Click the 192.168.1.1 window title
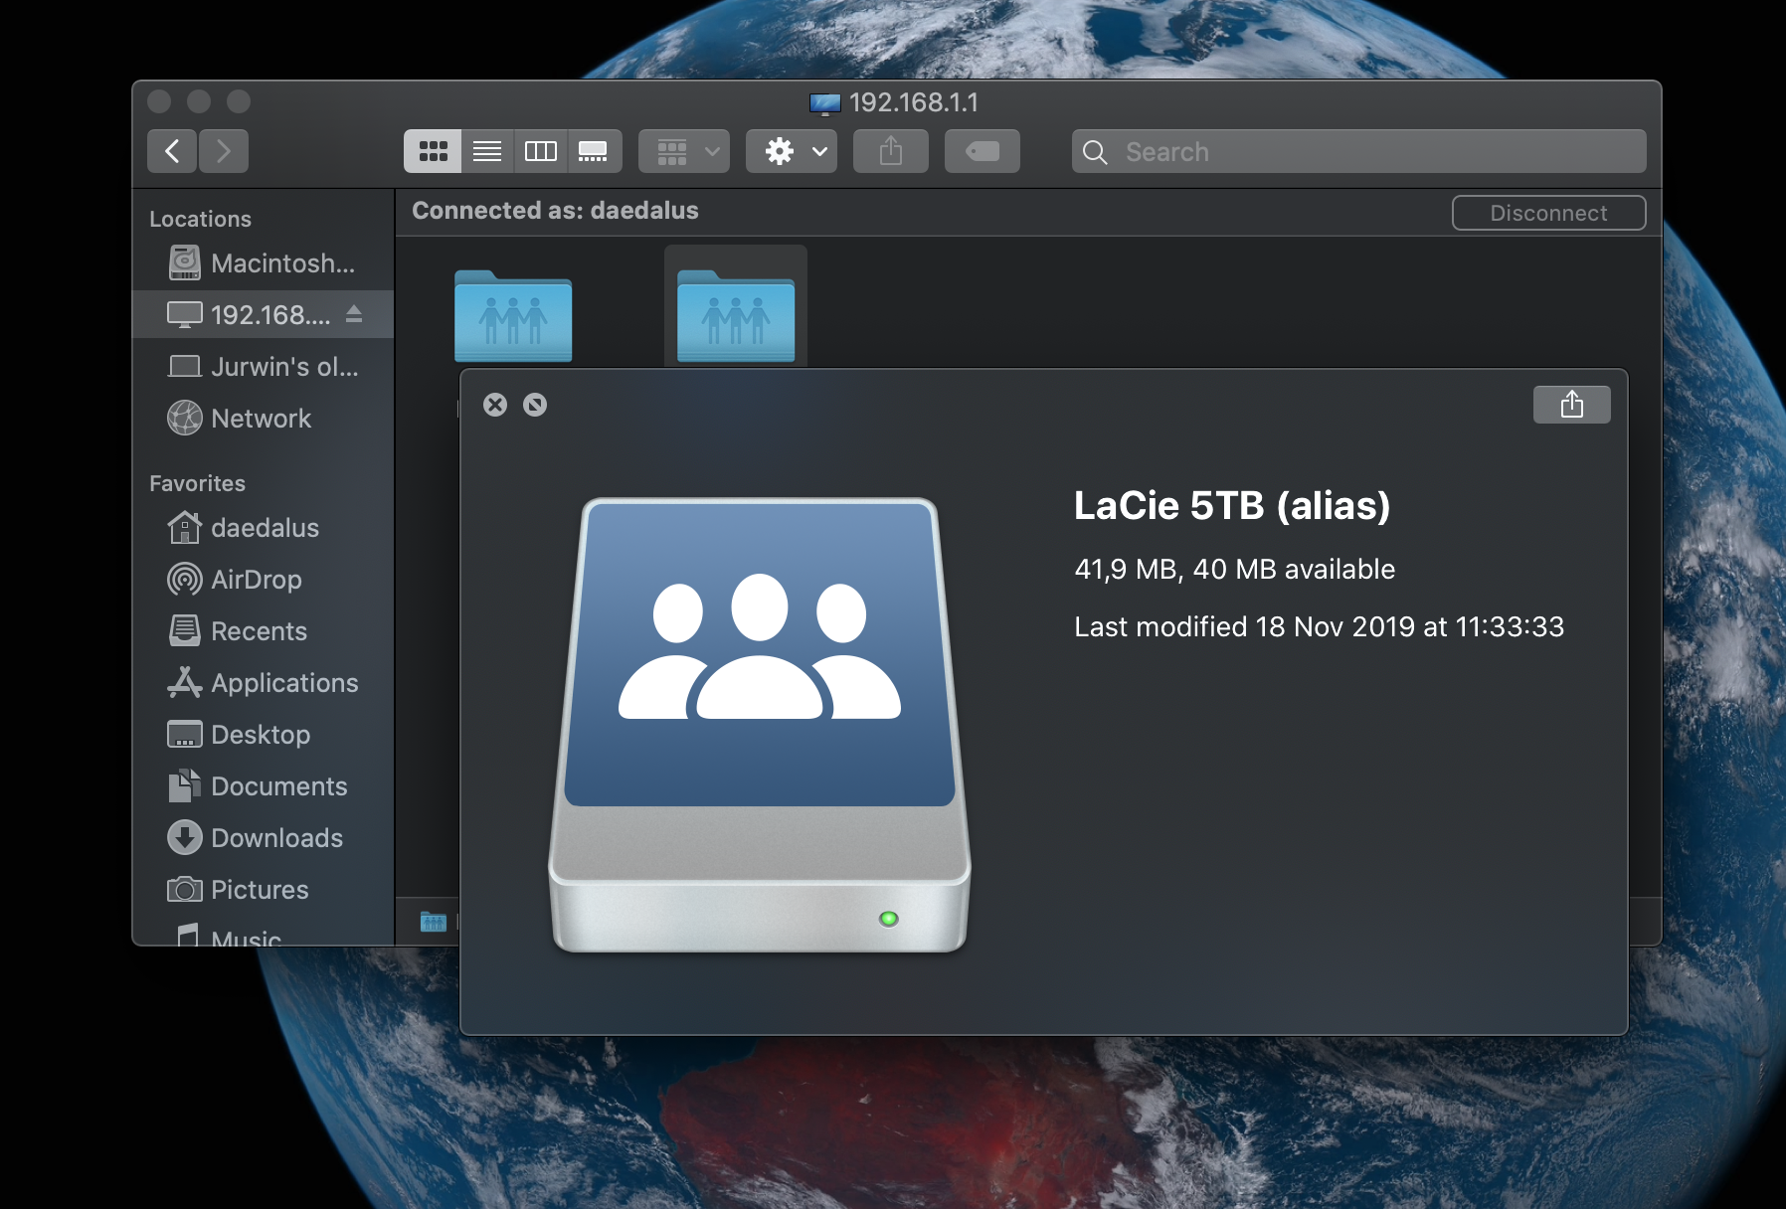1786x1209 pixels. [x=914, y=102]
